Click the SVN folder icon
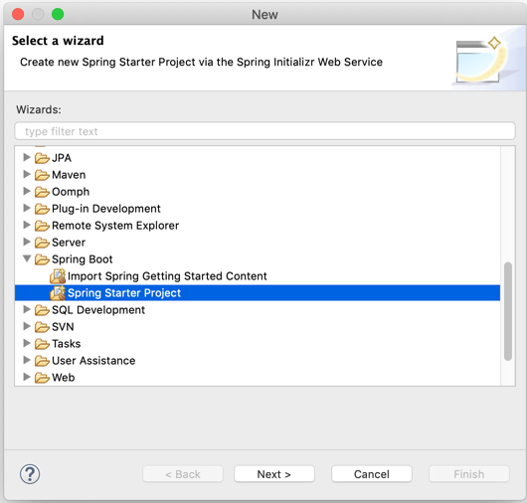This screenshot has width=527, height=503. (42, 327)
